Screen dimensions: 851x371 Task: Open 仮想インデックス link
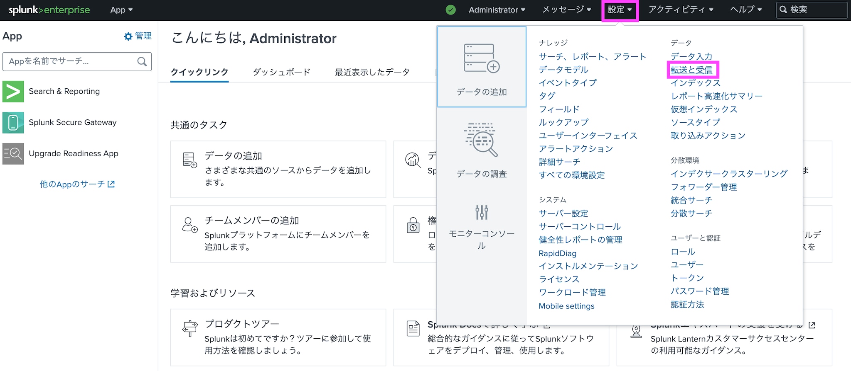pos(704,109)
